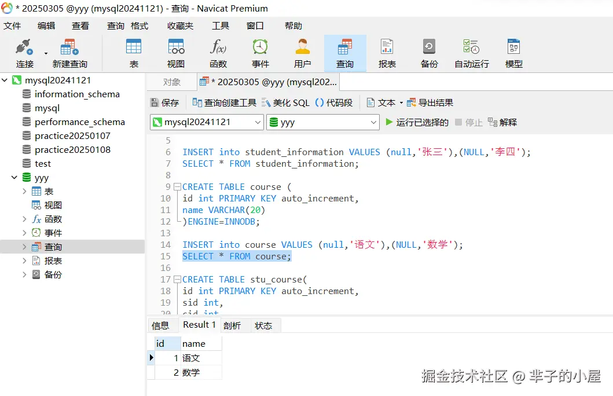Collapse the CREATE TABLE course code fold
This screenshot has width=613, height=396.
[177, 187]
